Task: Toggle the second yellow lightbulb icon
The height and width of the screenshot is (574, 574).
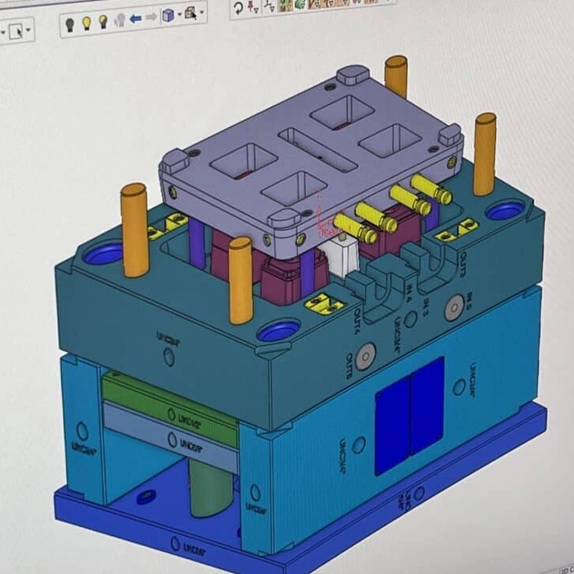Action: coord(103,22)
